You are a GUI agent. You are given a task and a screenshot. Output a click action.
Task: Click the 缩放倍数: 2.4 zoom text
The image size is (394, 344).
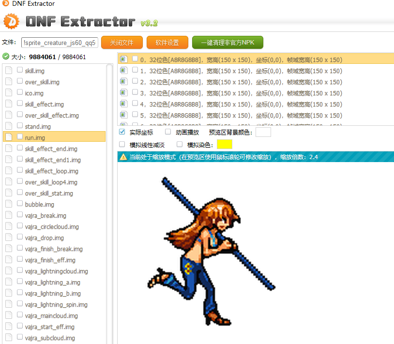[x=299, y=157]
